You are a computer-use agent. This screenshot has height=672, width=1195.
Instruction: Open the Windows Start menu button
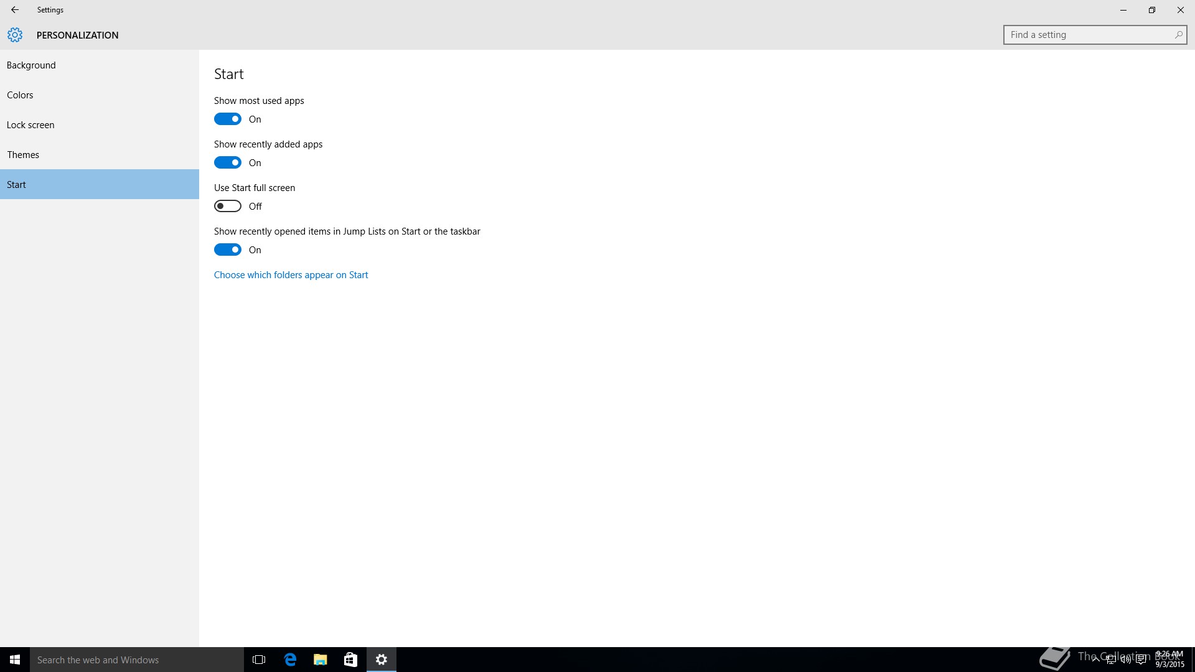(15, 660)
